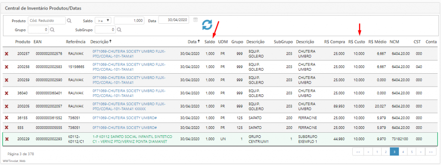The image size is (441, 165).
Task: Go to page 1
Action: [x=377, y=152]
